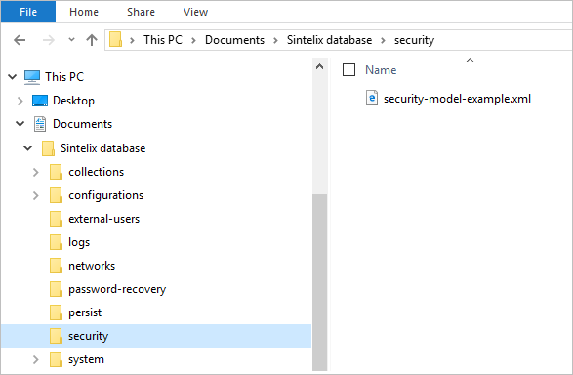573x375 pixels.
Task: Click the configurations folder icon
Action: pos(56,195)
